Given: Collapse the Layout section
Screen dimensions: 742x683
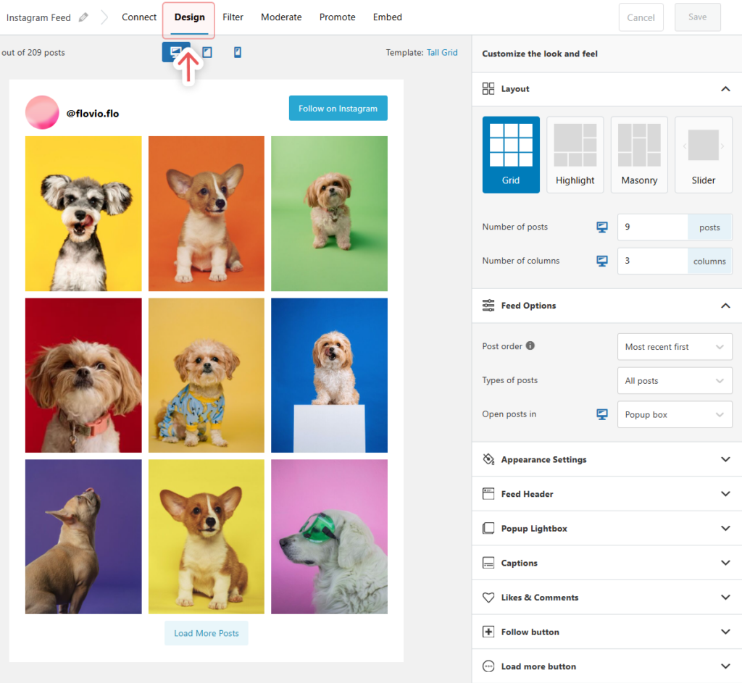Looking at the screenshot, I should click(x=725, y=88).
